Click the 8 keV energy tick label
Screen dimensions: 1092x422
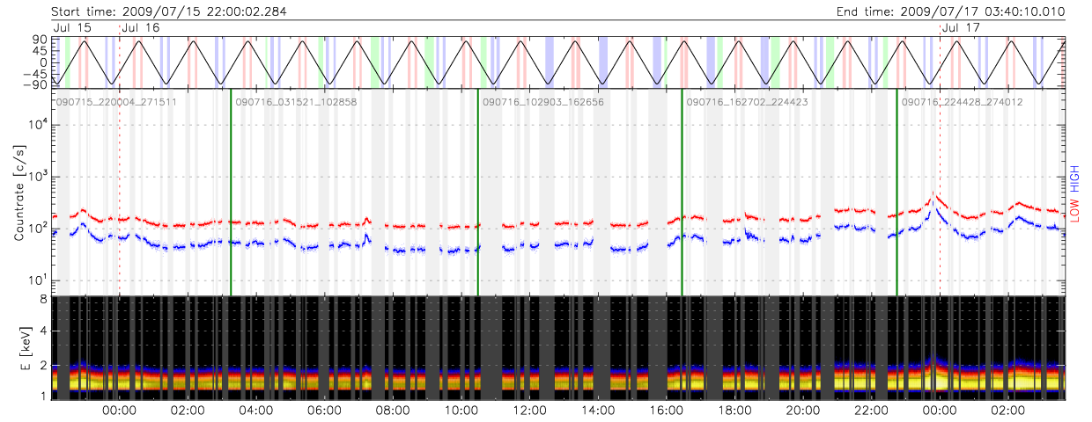(41, 298)
